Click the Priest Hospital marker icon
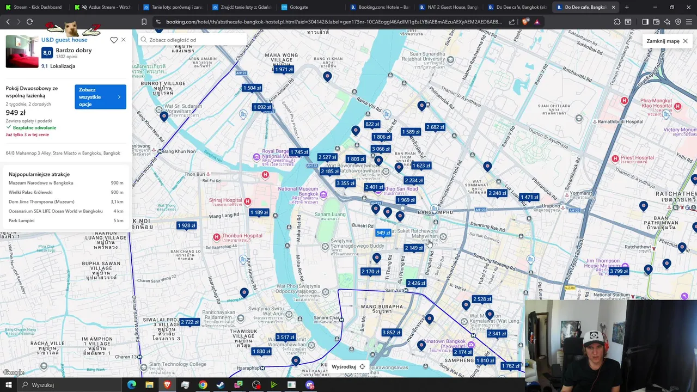This screenshot has height=392, width=697. click(x=615, y=158)
